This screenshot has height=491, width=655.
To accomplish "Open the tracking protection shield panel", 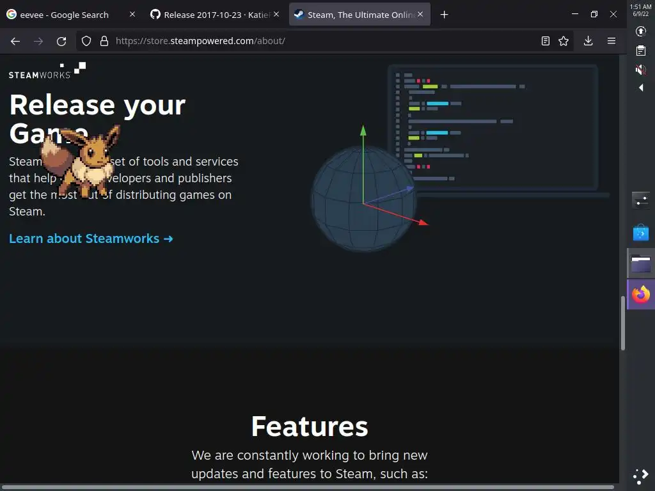I will (86, 41).
